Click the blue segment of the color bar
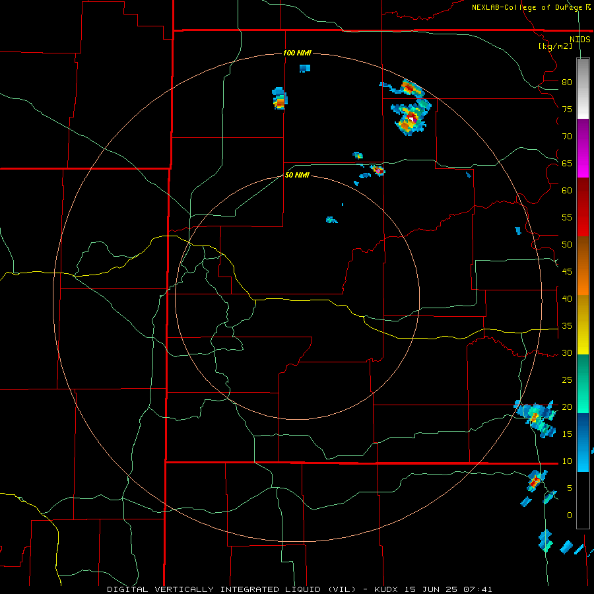Image resolution: width=594 pixels, height=594 pixels. tap(583, 442)
